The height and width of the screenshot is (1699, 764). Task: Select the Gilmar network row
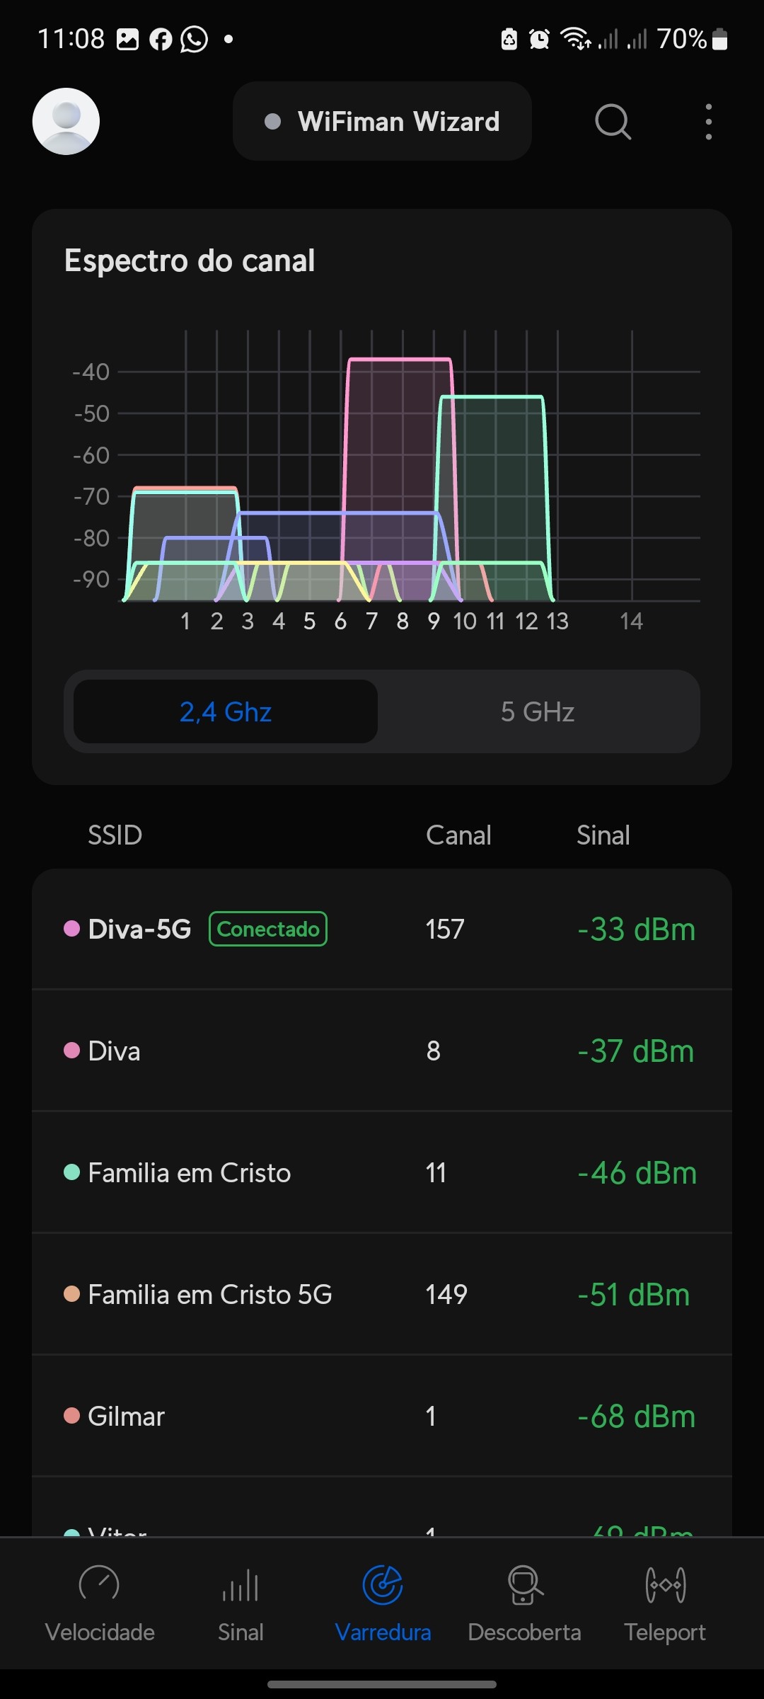click(x=382, y=1417)
